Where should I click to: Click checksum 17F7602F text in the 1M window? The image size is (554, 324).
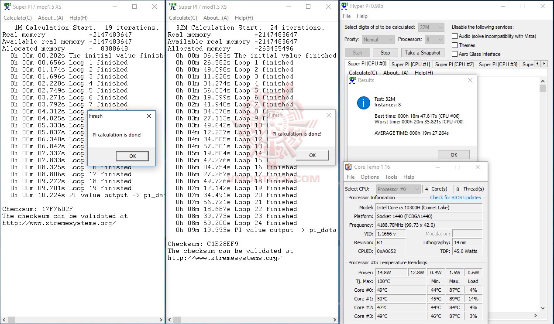click(57, 209)
